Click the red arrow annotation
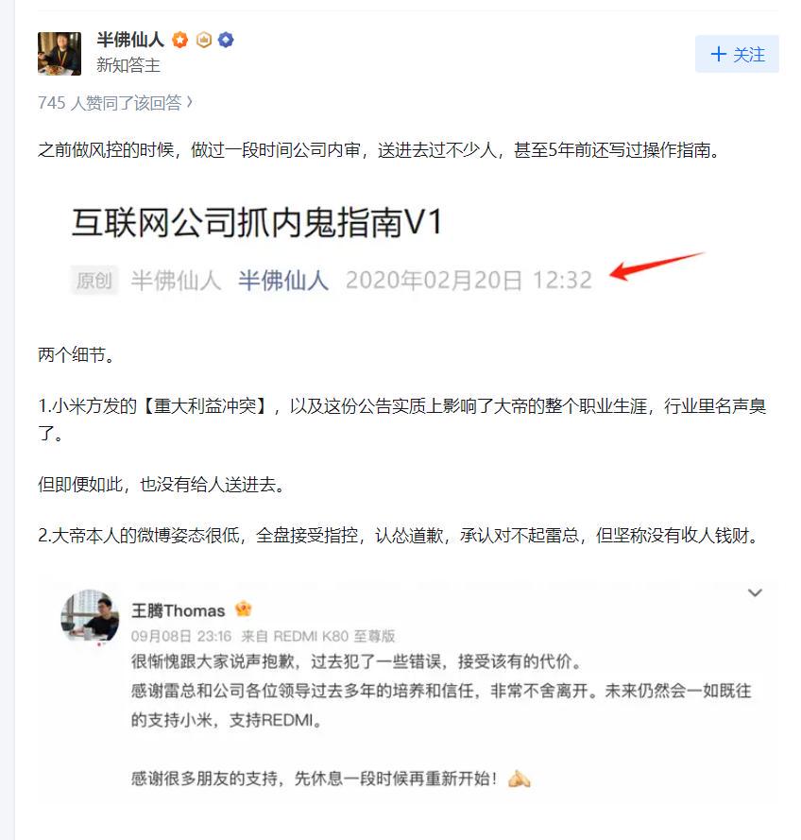 click(657, 266)
